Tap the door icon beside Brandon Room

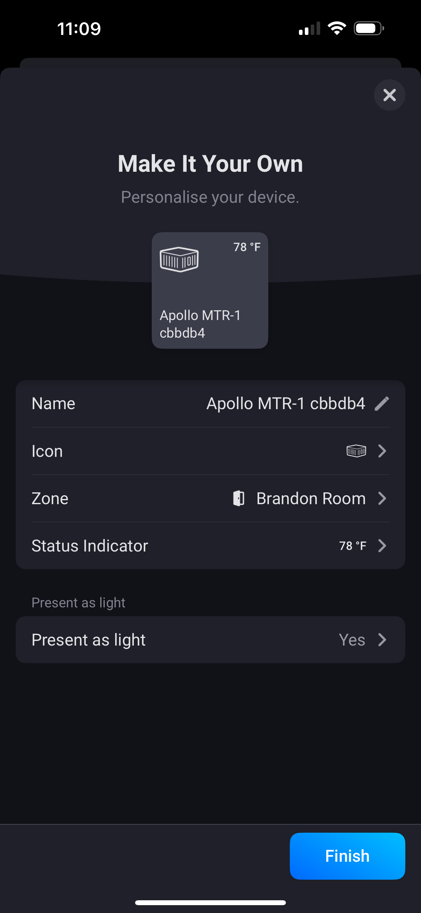coord(239,498)
